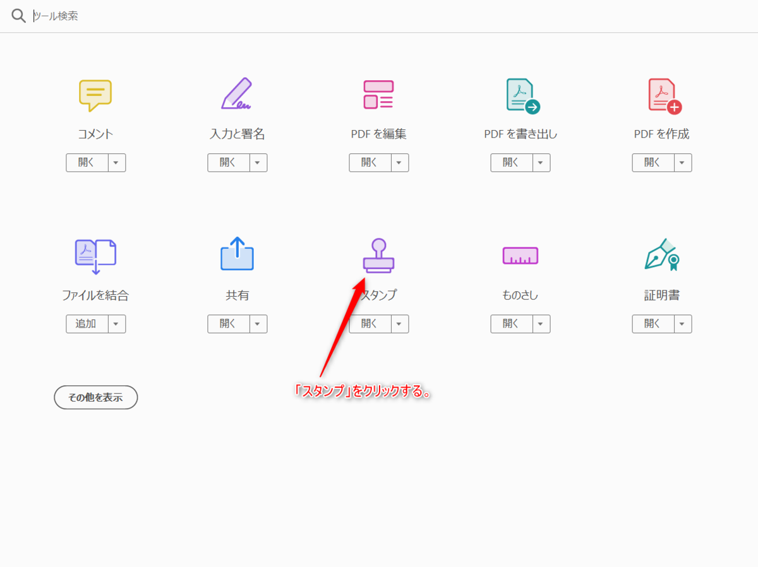Click the magnifier search icon

pos(19,16)
